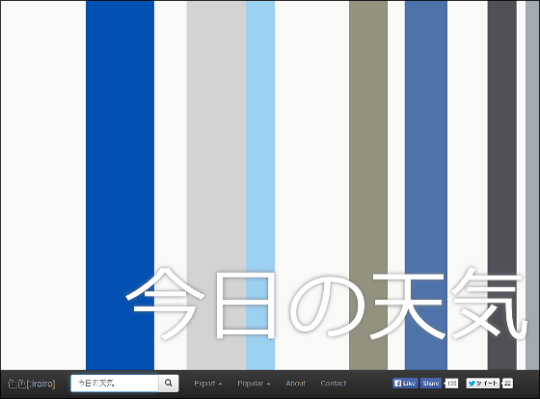The image size is (540, 399).
Task: Click the Facebook Share button
Action: 431,384
